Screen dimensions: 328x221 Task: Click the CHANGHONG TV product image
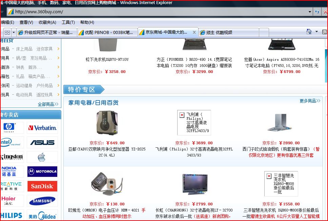(x=195, y=184)
